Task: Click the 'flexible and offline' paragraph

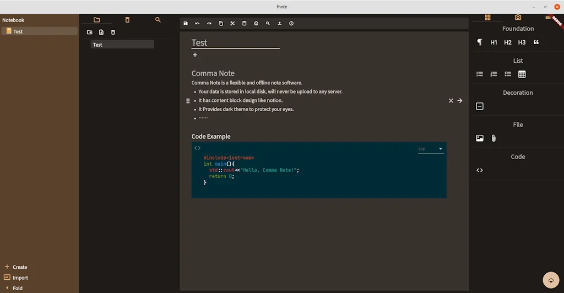Action: pyautogui.click(x=247, y=83)
